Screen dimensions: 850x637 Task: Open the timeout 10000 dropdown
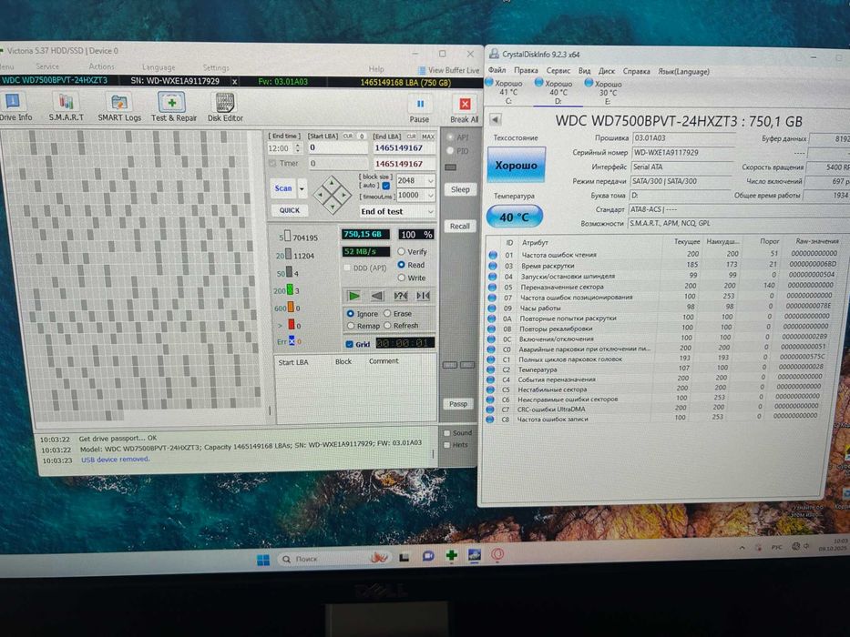430,195
